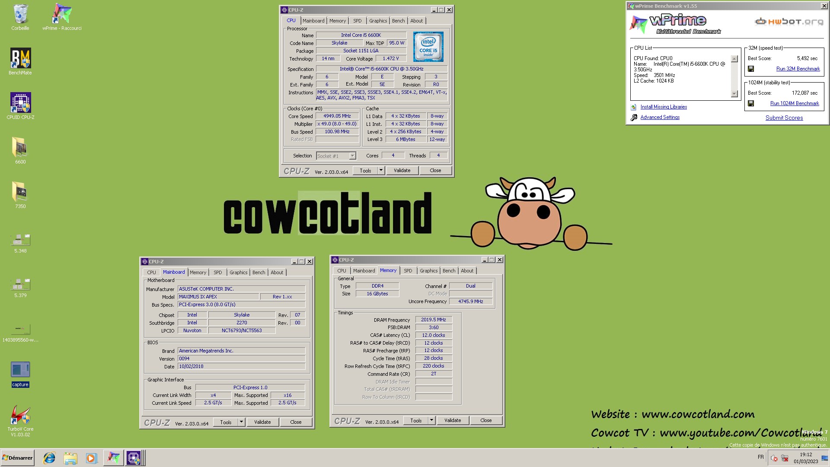
Task: Click scroll-down arrow in wPrime CPU List
Action: point(734,94)
